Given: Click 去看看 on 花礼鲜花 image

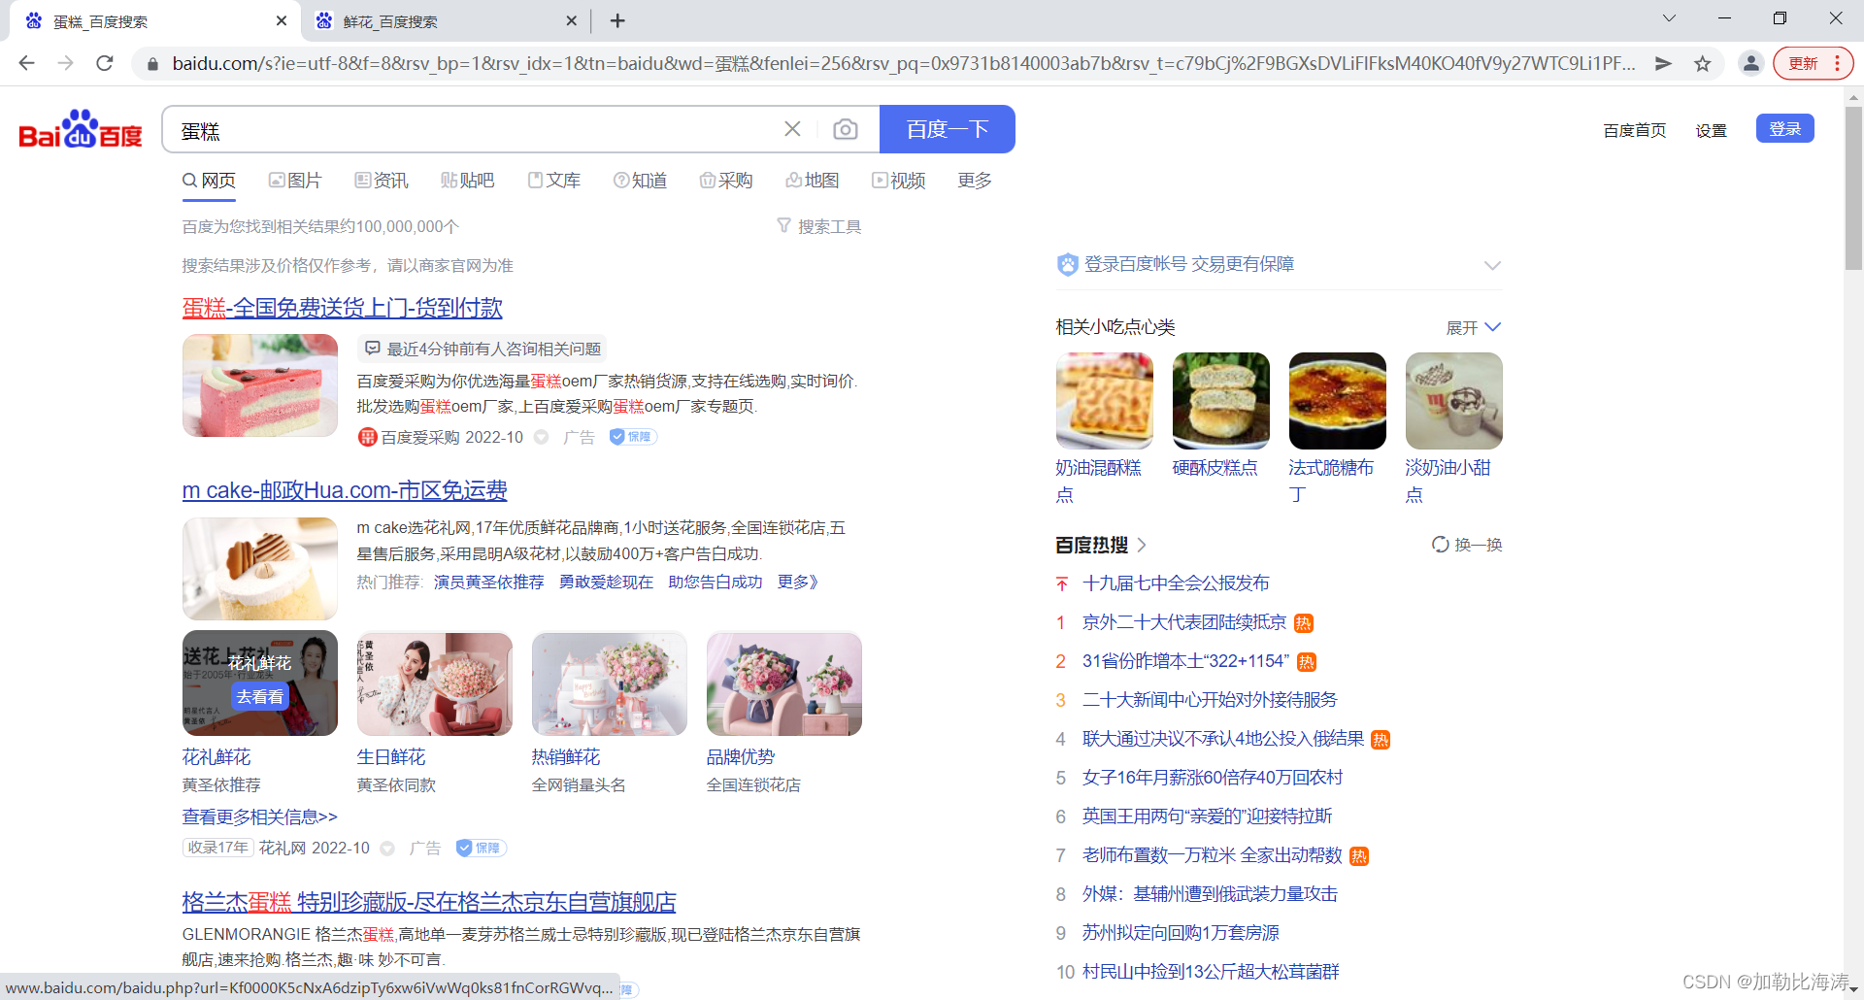Looking at the screenshot, I should click(x=260, y=696).
